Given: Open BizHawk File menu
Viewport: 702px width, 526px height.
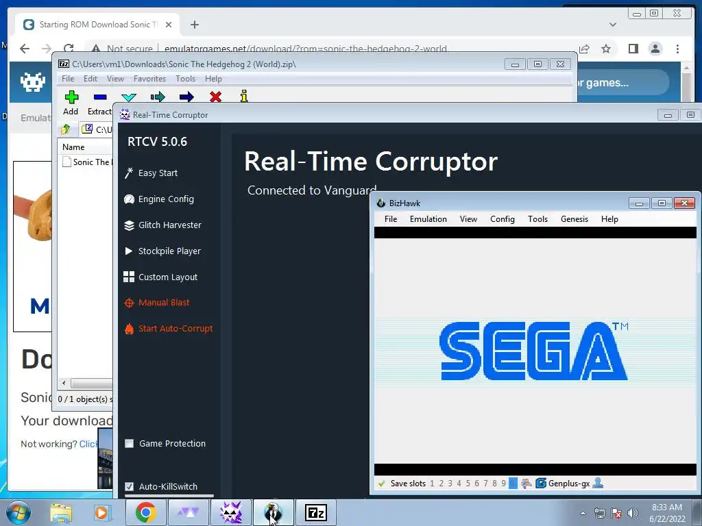Looking at the screenshot, I should [391, 219].
